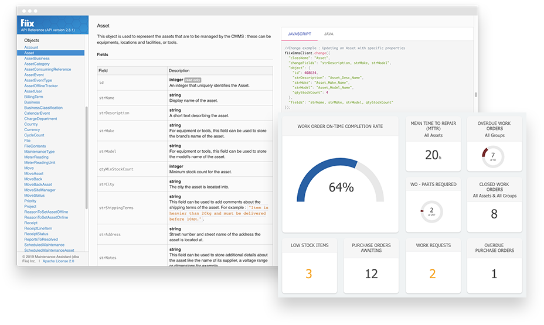
Task: Select the highlighted Asset sidebar item
Action: [x=29, y=53]
